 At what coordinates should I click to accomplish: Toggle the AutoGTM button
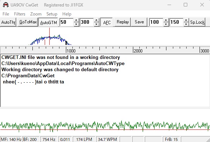48,22
